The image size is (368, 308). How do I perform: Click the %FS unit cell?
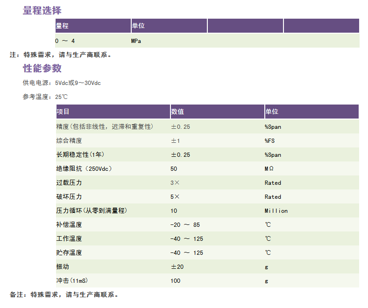pos(270,140)
